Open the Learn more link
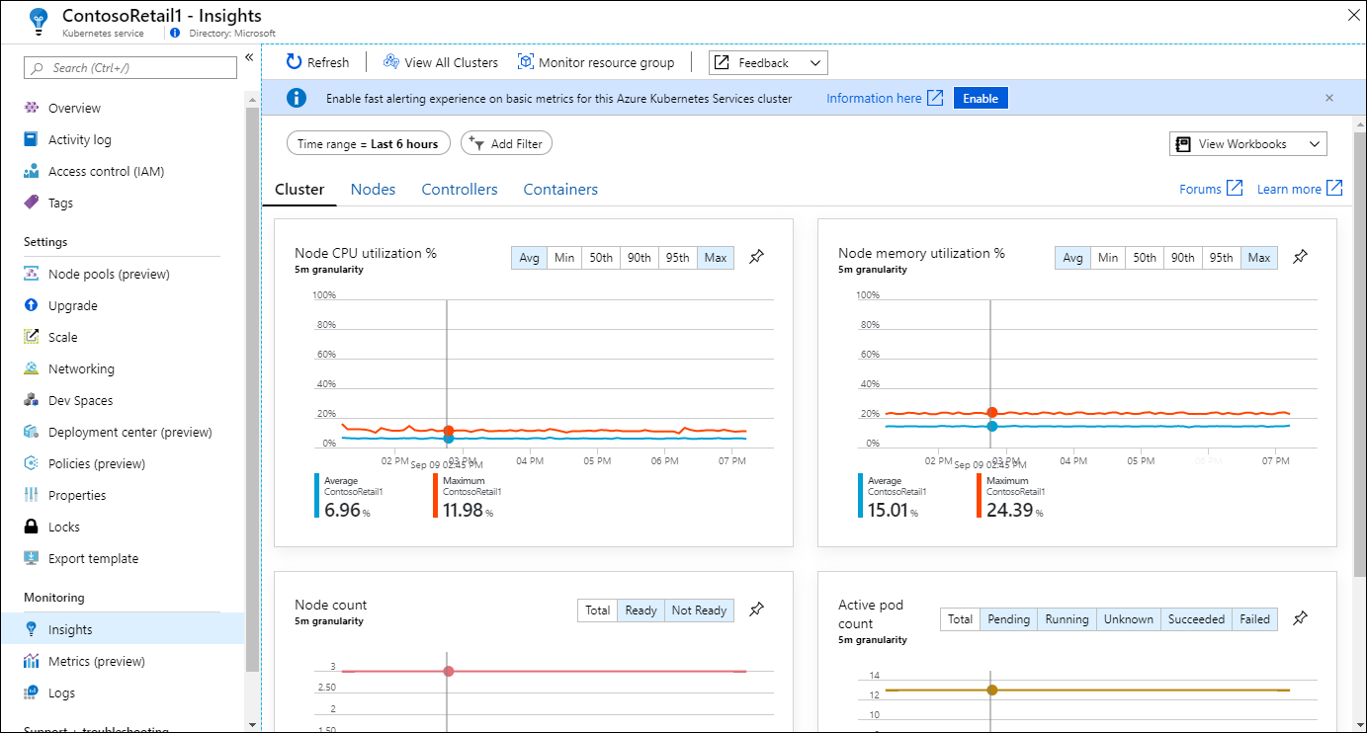The height and width of the screenshot is (733, 1367). (1289, 190)
